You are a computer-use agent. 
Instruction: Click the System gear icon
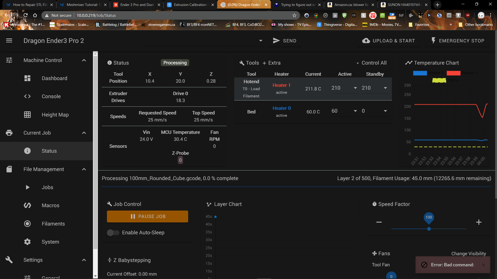pyautogui.click(x=27, y=242)
